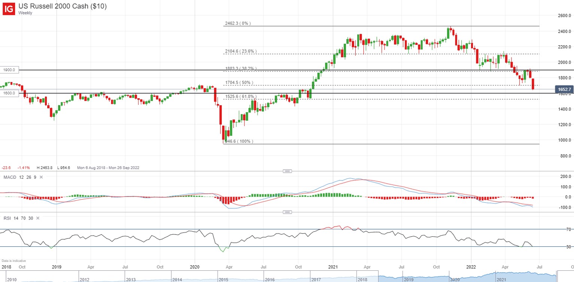
Task: Click the US Russell 2000 Cash ($10) title
Action: pos(63,6)
